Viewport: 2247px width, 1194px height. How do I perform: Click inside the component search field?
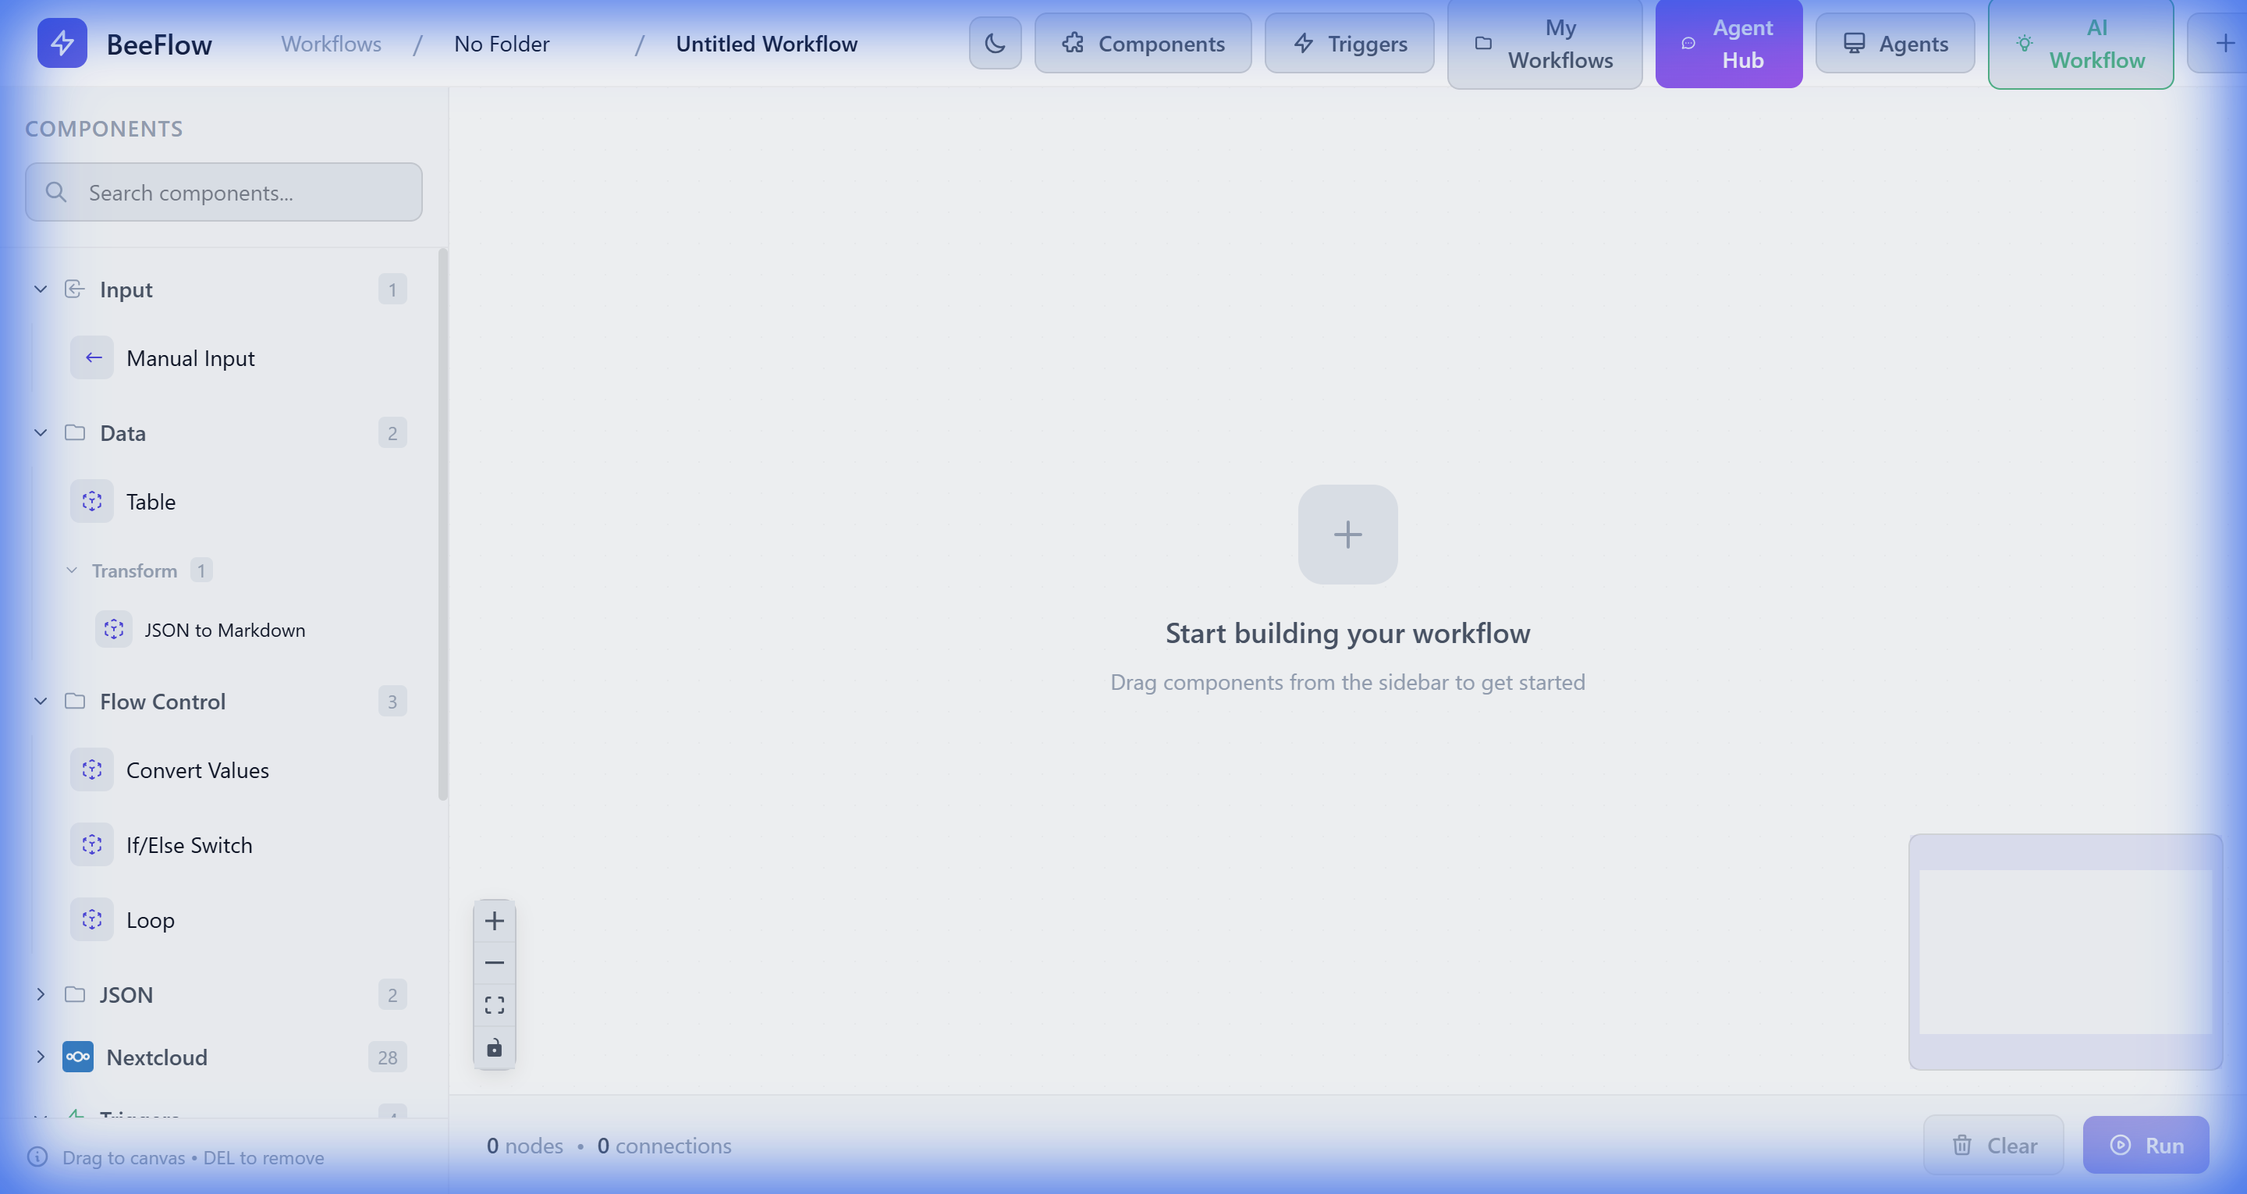pos(223,191)
